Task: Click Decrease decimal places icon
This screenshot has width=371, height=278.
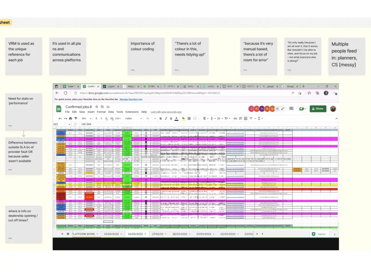Action: (x=106, y=118)
